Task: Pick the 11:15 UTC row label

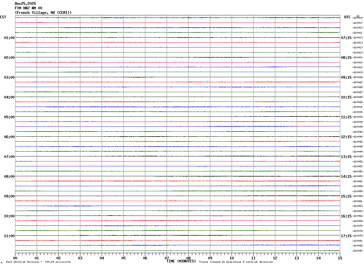Action: (346, 117)
